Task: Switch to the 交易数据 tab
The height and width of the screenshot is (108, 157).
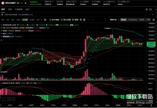Action: 19,9
